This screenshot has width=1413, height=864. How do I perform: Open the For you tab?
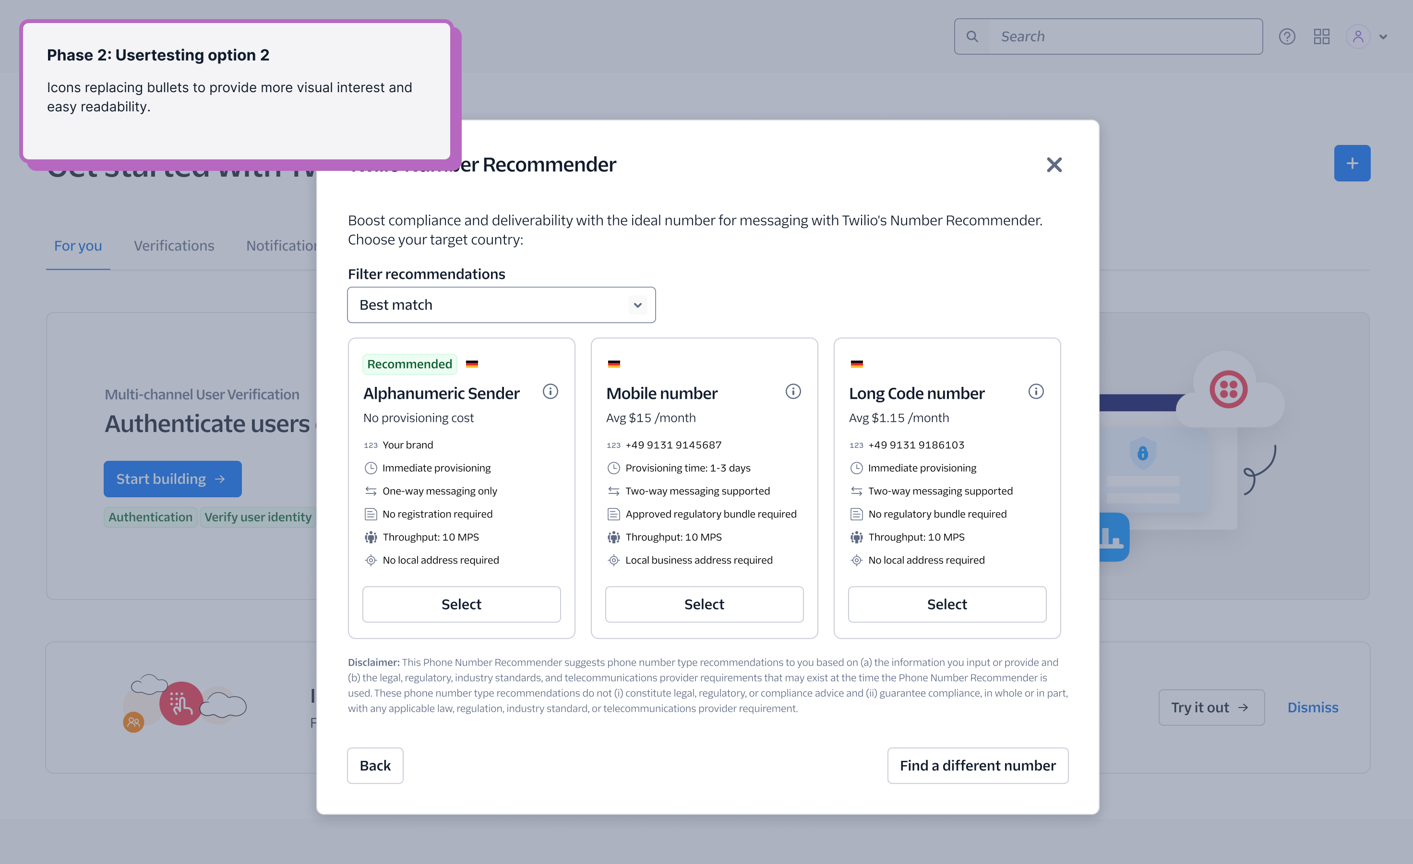(78, 246)
